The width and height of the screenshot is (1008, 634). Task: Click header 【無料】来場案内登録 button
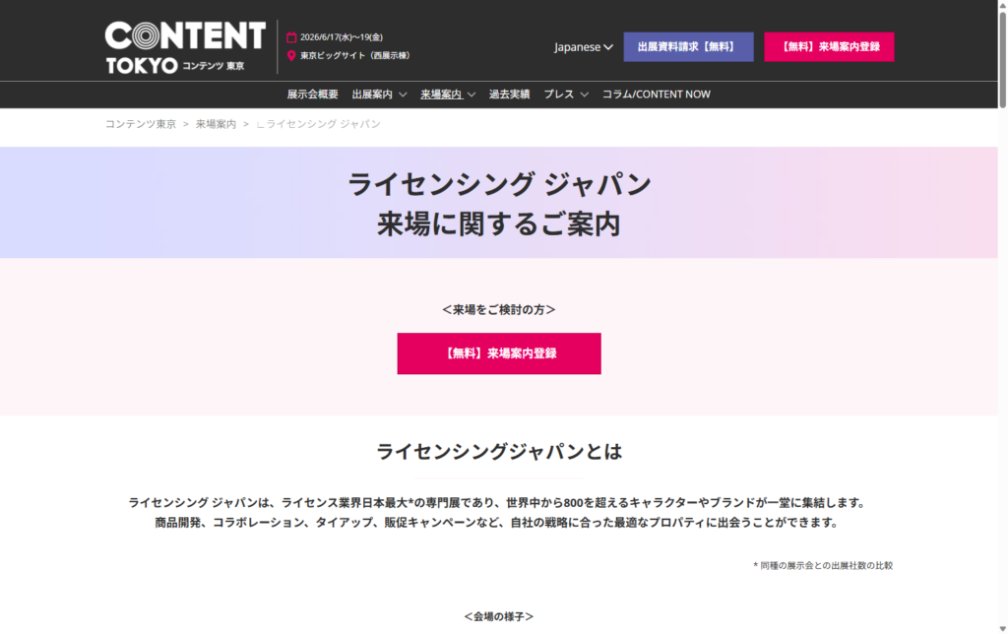click(829, 47)
